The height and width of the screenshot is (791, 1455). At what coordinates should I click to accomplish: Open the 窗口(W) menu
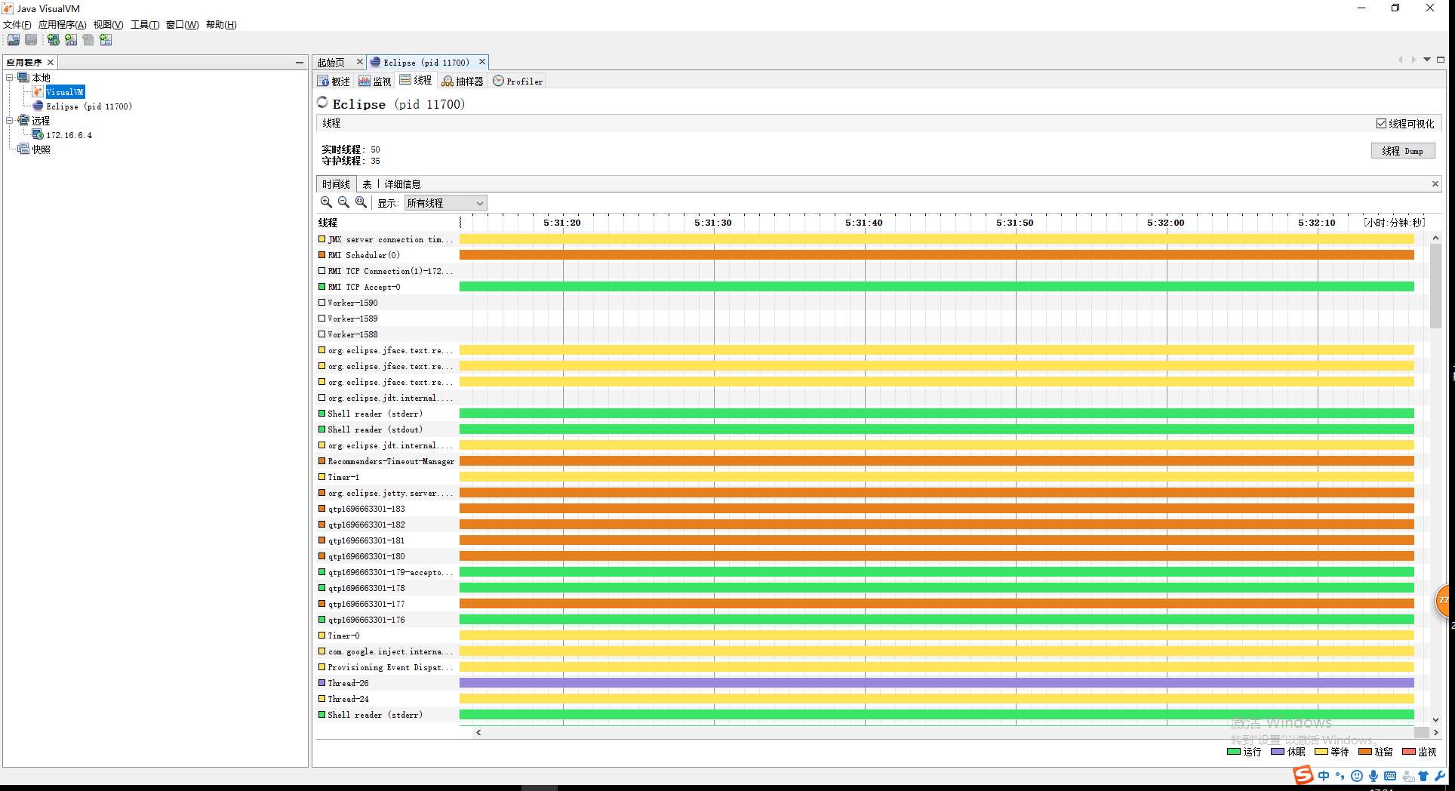(182, 25)
